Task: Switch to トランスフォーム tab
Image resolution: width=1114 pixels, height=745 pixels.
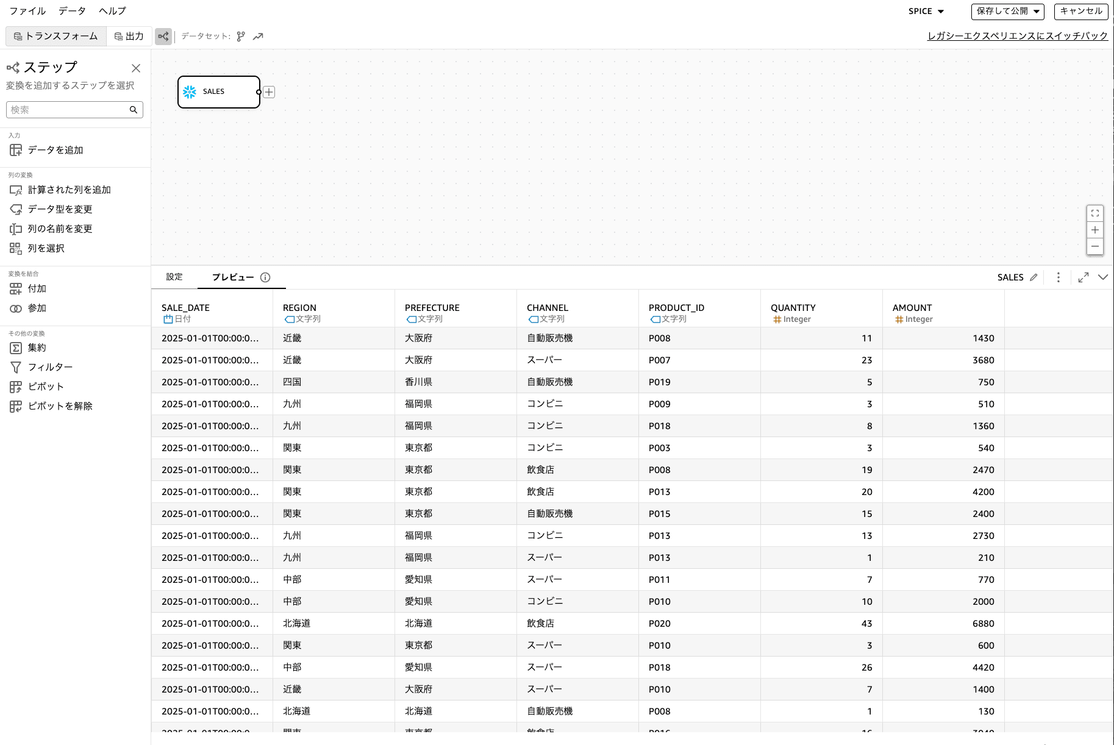Action: 56,37
